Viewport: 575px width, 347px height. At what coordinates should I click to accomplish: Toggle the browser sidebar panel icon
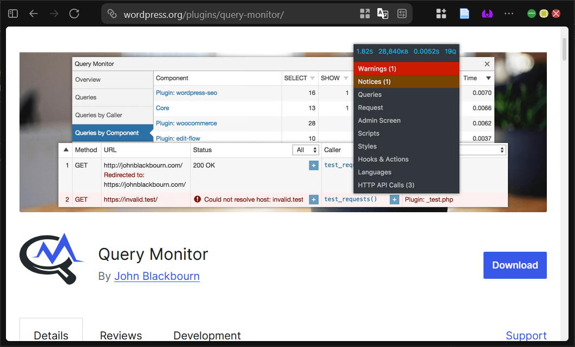(13, 14)
